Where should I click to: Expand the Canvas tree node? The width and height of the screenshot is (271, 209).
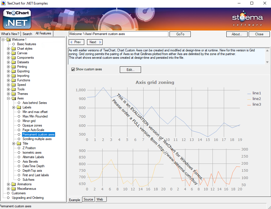(8, 53)
